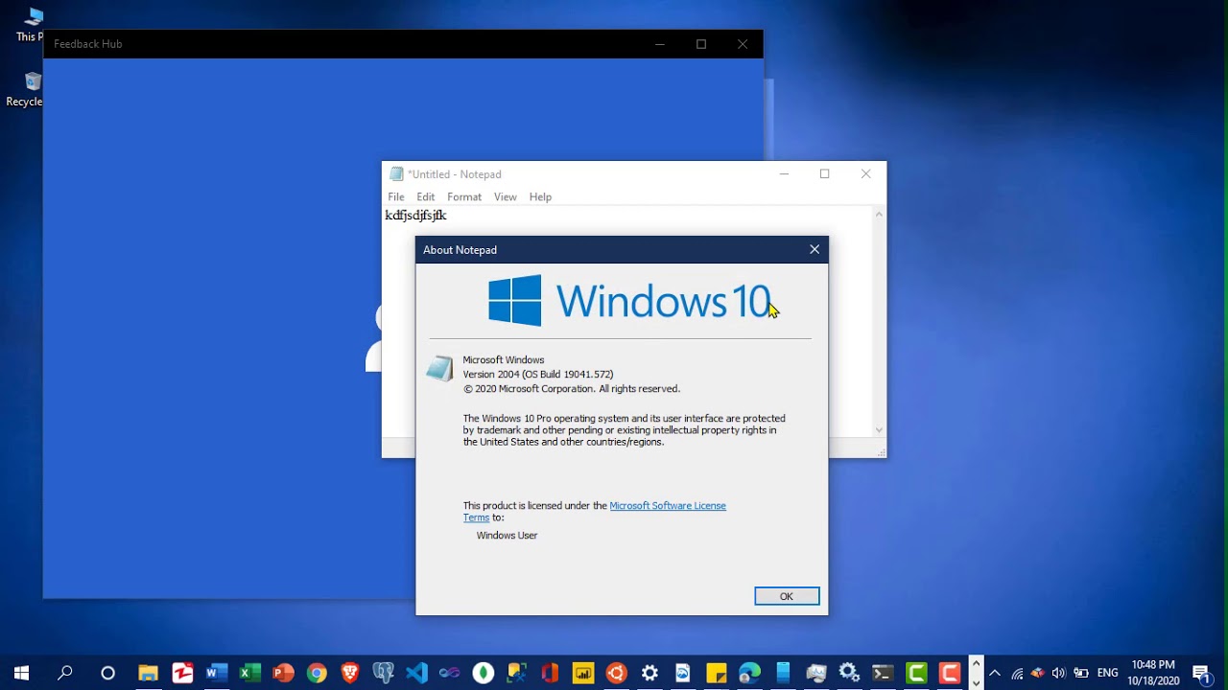Open the Notepad View menu
The height and width of the screenshot is (690, 1228).
point(506,196)
